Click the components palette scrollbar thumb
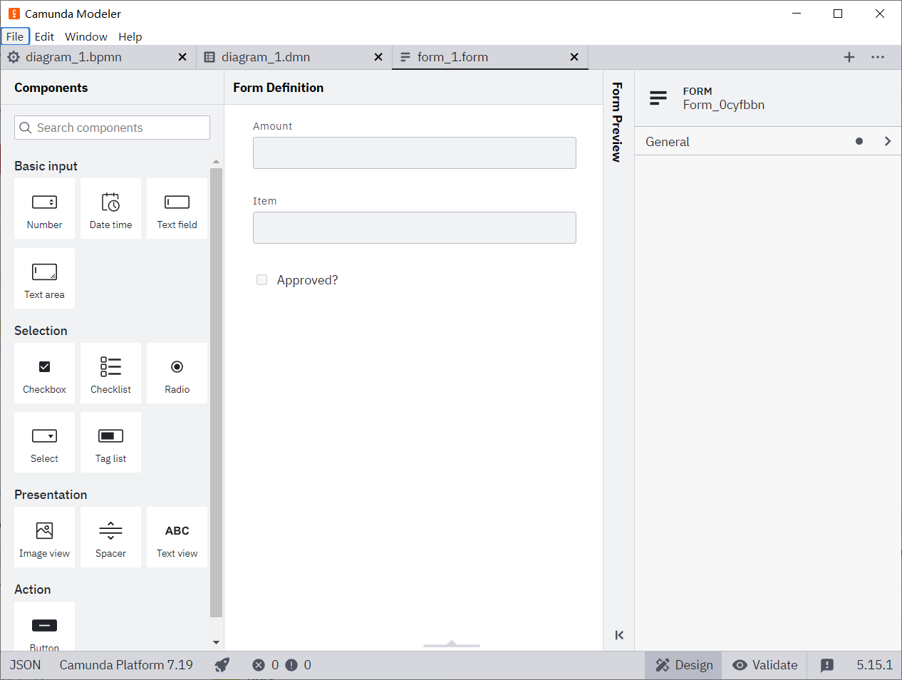Screen dimensions: 902x680 tap(217, 392)
